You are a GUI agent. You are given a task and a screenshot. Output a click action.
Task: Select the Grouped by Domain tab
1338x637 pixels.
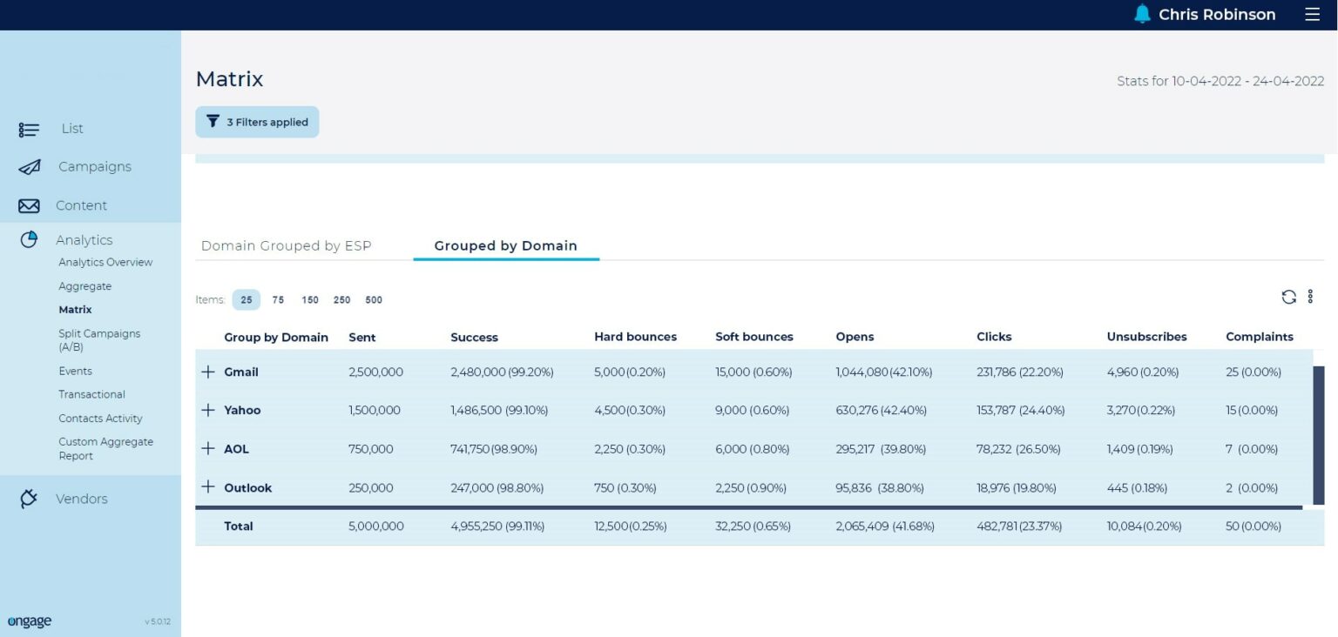click(505, 246)
